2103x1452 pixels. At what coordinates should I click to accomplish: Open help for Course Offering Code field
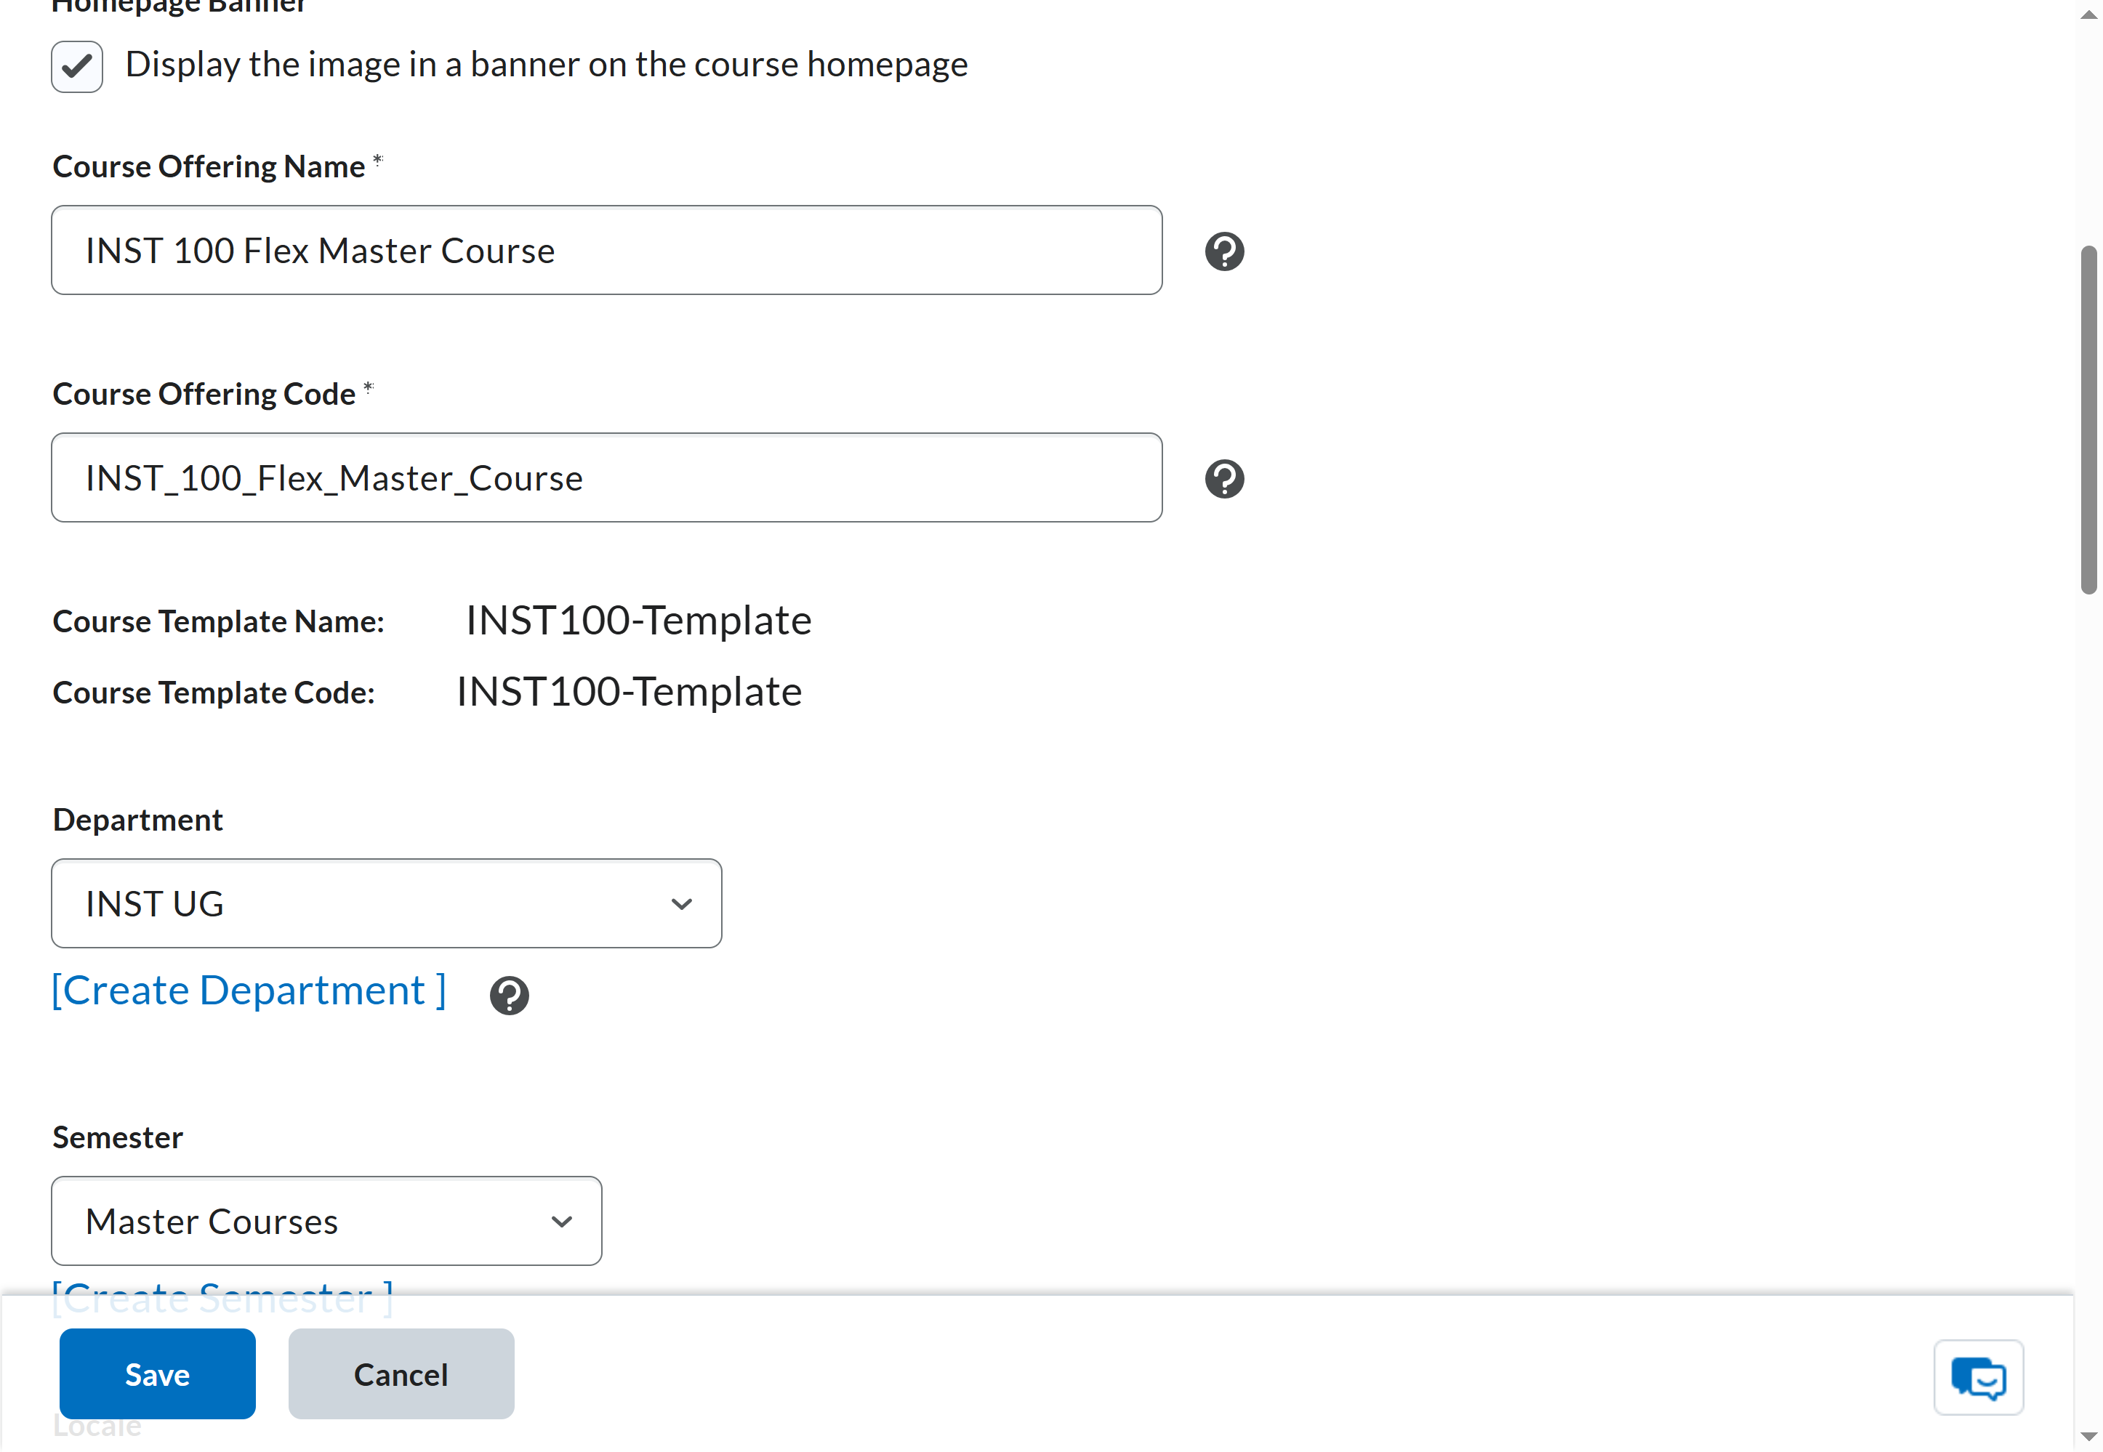[x=1224, y=478]
